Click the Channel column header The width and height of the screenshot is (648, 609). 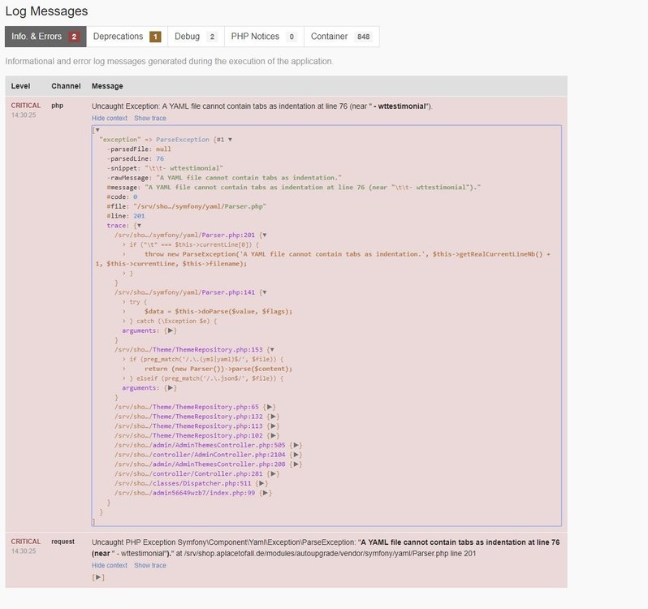66,86
